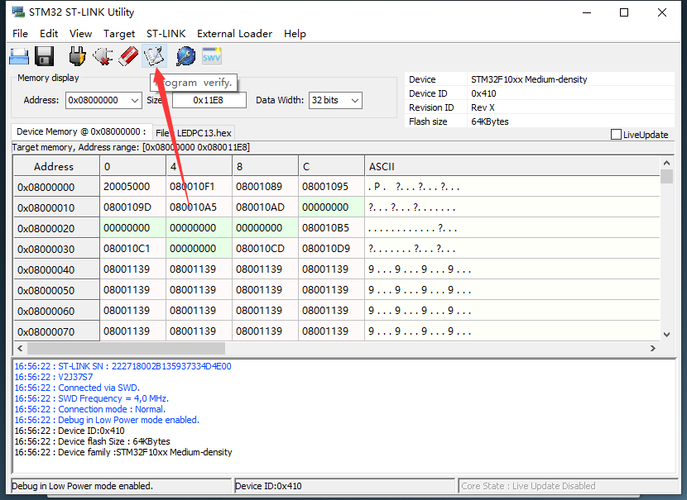Select cell 08001089

[x=265, y=187]
